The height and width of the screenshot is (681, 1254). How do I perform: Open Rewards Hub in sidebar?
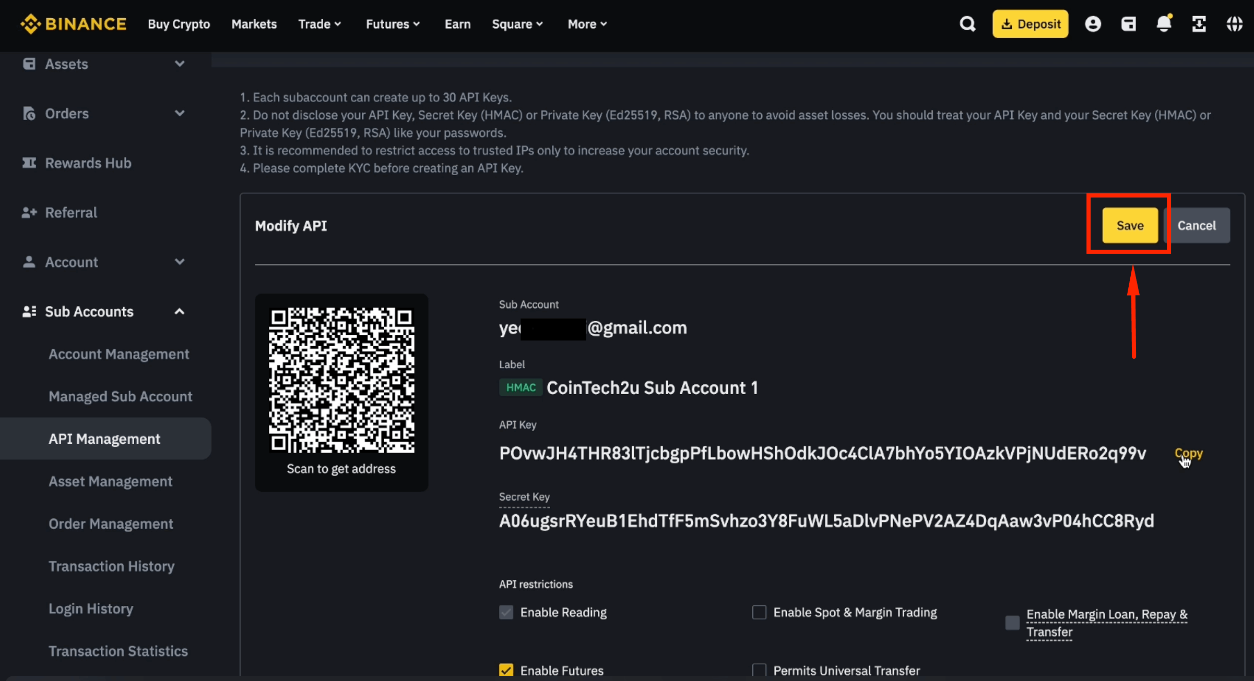[x=88, y=163]
